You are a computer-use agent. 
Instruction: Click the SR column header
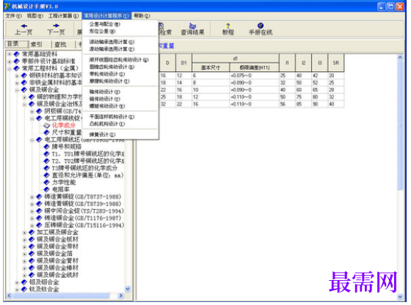(x=336, y=63)
